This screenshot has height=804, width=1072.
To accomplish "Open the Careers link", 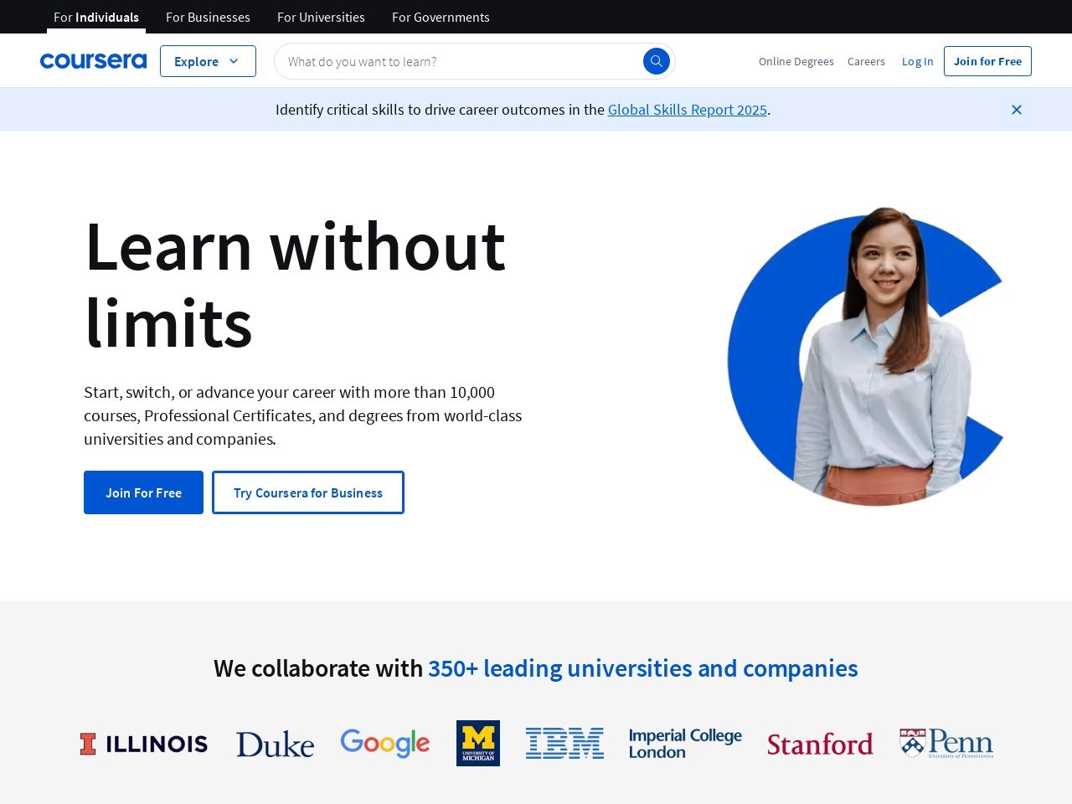I will tap(866, 61).
